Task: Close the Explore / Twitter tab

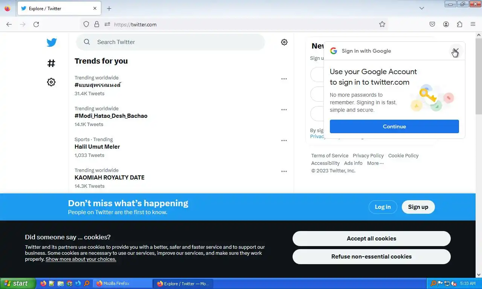Action: pyautogui.click(x=95, y=8)
